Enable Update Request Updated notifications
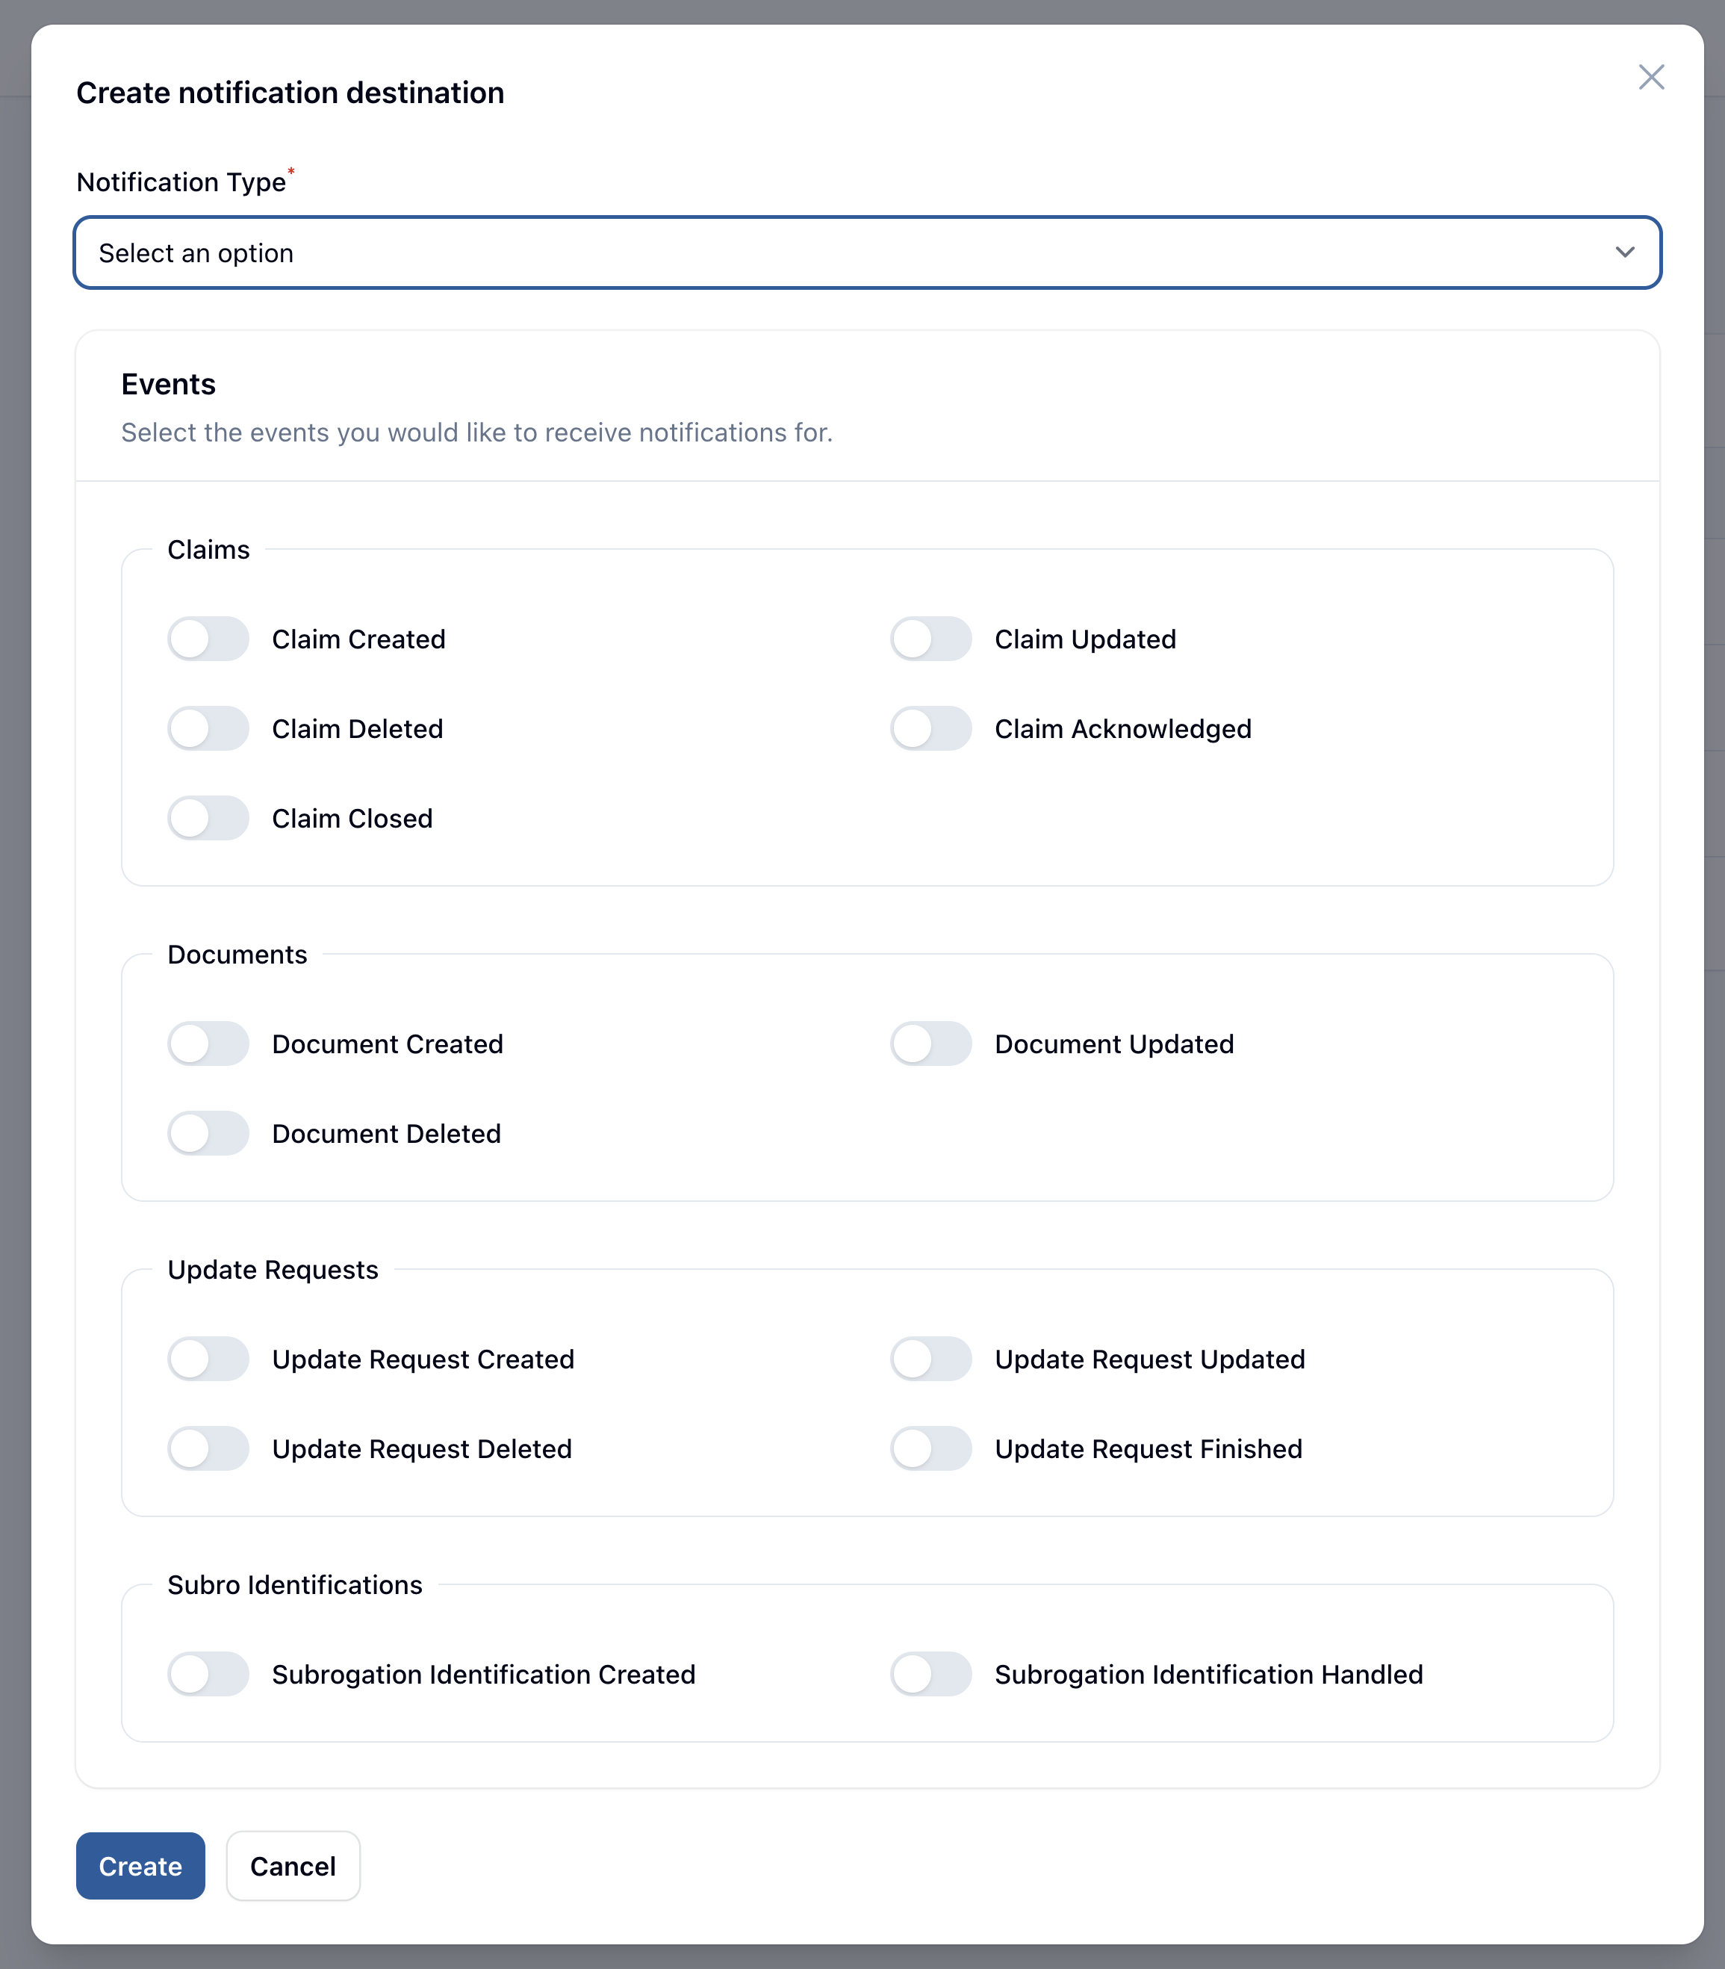Viewport: 1725px width, 1969px height. point(930,1359)
